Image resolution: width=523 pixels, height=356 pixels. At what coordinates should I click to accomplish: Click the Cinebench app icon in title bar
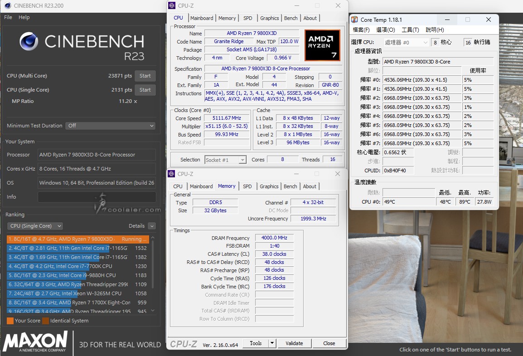pos(8,6)
